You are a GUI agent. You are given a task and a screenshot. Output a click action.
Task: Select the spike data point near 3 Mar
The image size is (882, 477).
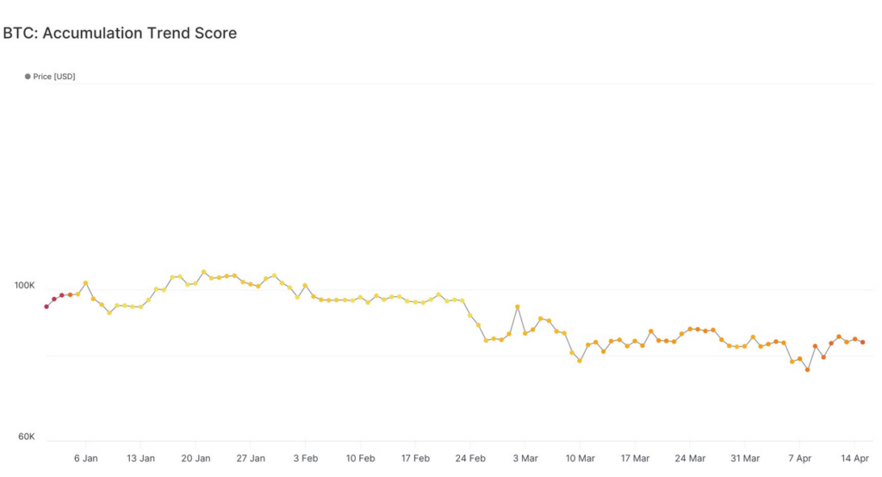[518, 307]
